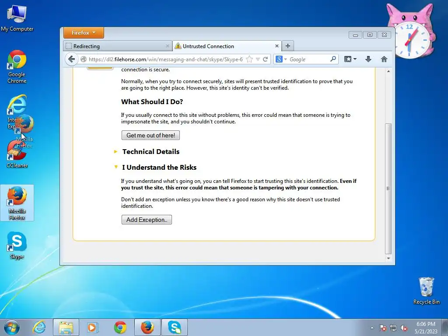This screenshot has height=336, width=448.
Task: Select the Internet Explorer desktop shortcut
Action: click(17, 107)
